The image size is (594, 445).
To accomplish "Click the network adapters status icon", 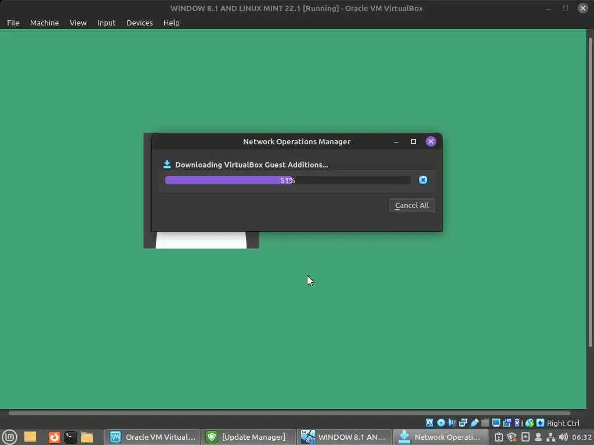I will coord(463,422).
